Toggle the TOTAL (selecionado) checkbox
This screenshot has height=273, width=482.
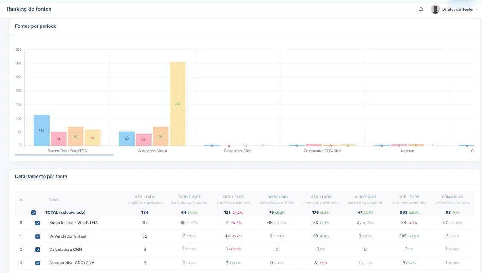pos(33,213)
